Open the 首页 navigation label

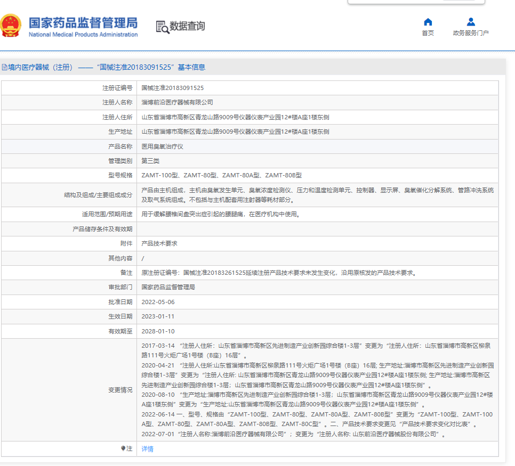click(428, 33)
